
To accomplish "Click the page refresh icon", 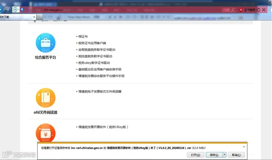I will pos(259,10).
